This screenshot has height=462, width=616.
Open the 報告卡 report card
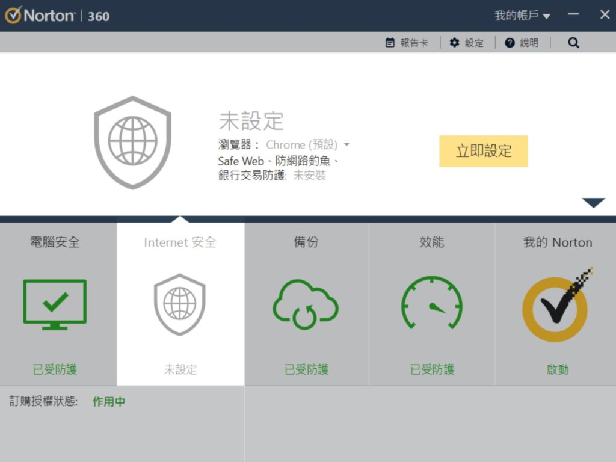(x=407, y=43)
